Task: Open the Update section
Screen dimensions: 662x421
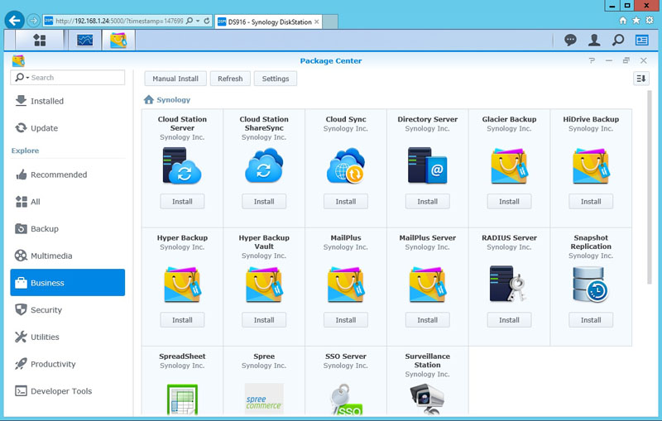Action: [x=68, y=128]
